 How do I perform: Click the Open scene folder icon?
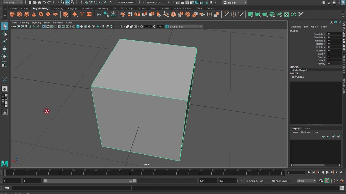point(35,2)
